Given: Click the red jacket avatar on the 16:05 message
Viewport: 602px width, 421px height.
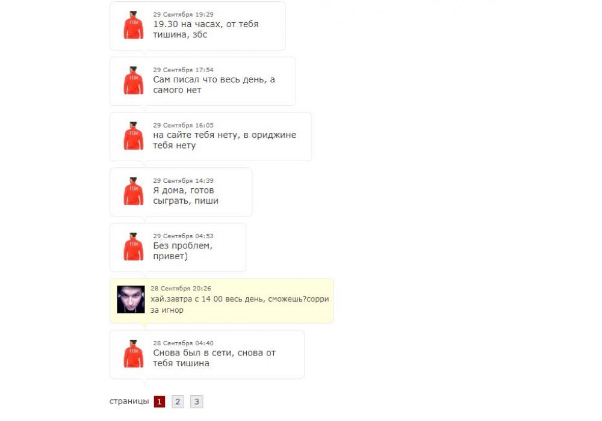Looking at the screenshot, I should (x=133, y=136).
